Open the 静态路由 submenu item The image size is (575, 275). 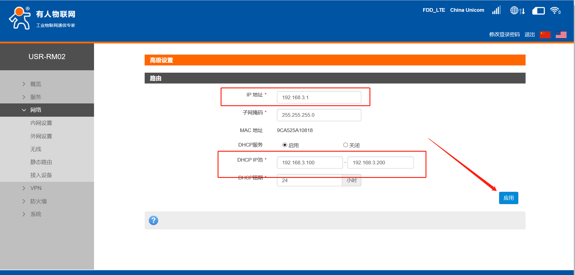coord(41,162)
